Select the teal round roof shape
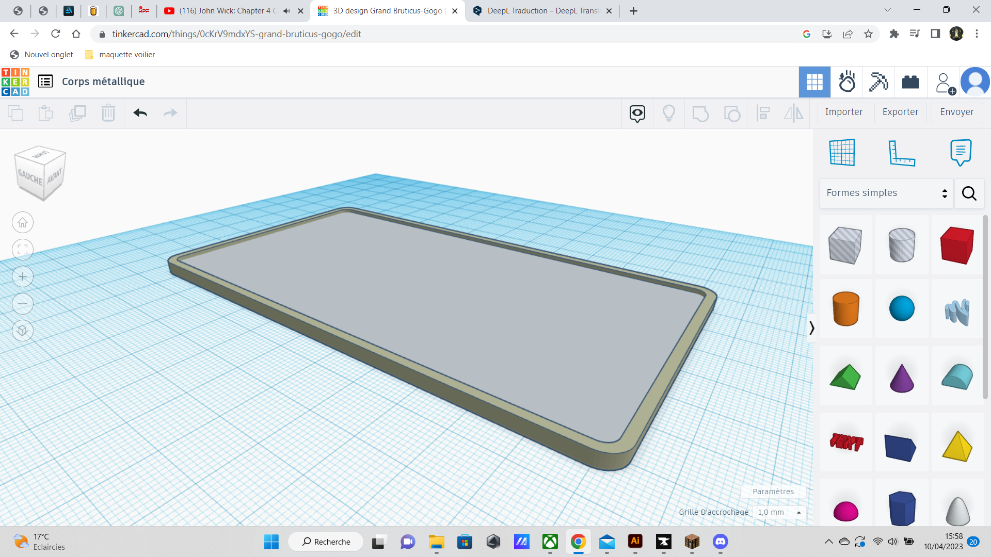991x557 pixels. [x=957, y=376]
